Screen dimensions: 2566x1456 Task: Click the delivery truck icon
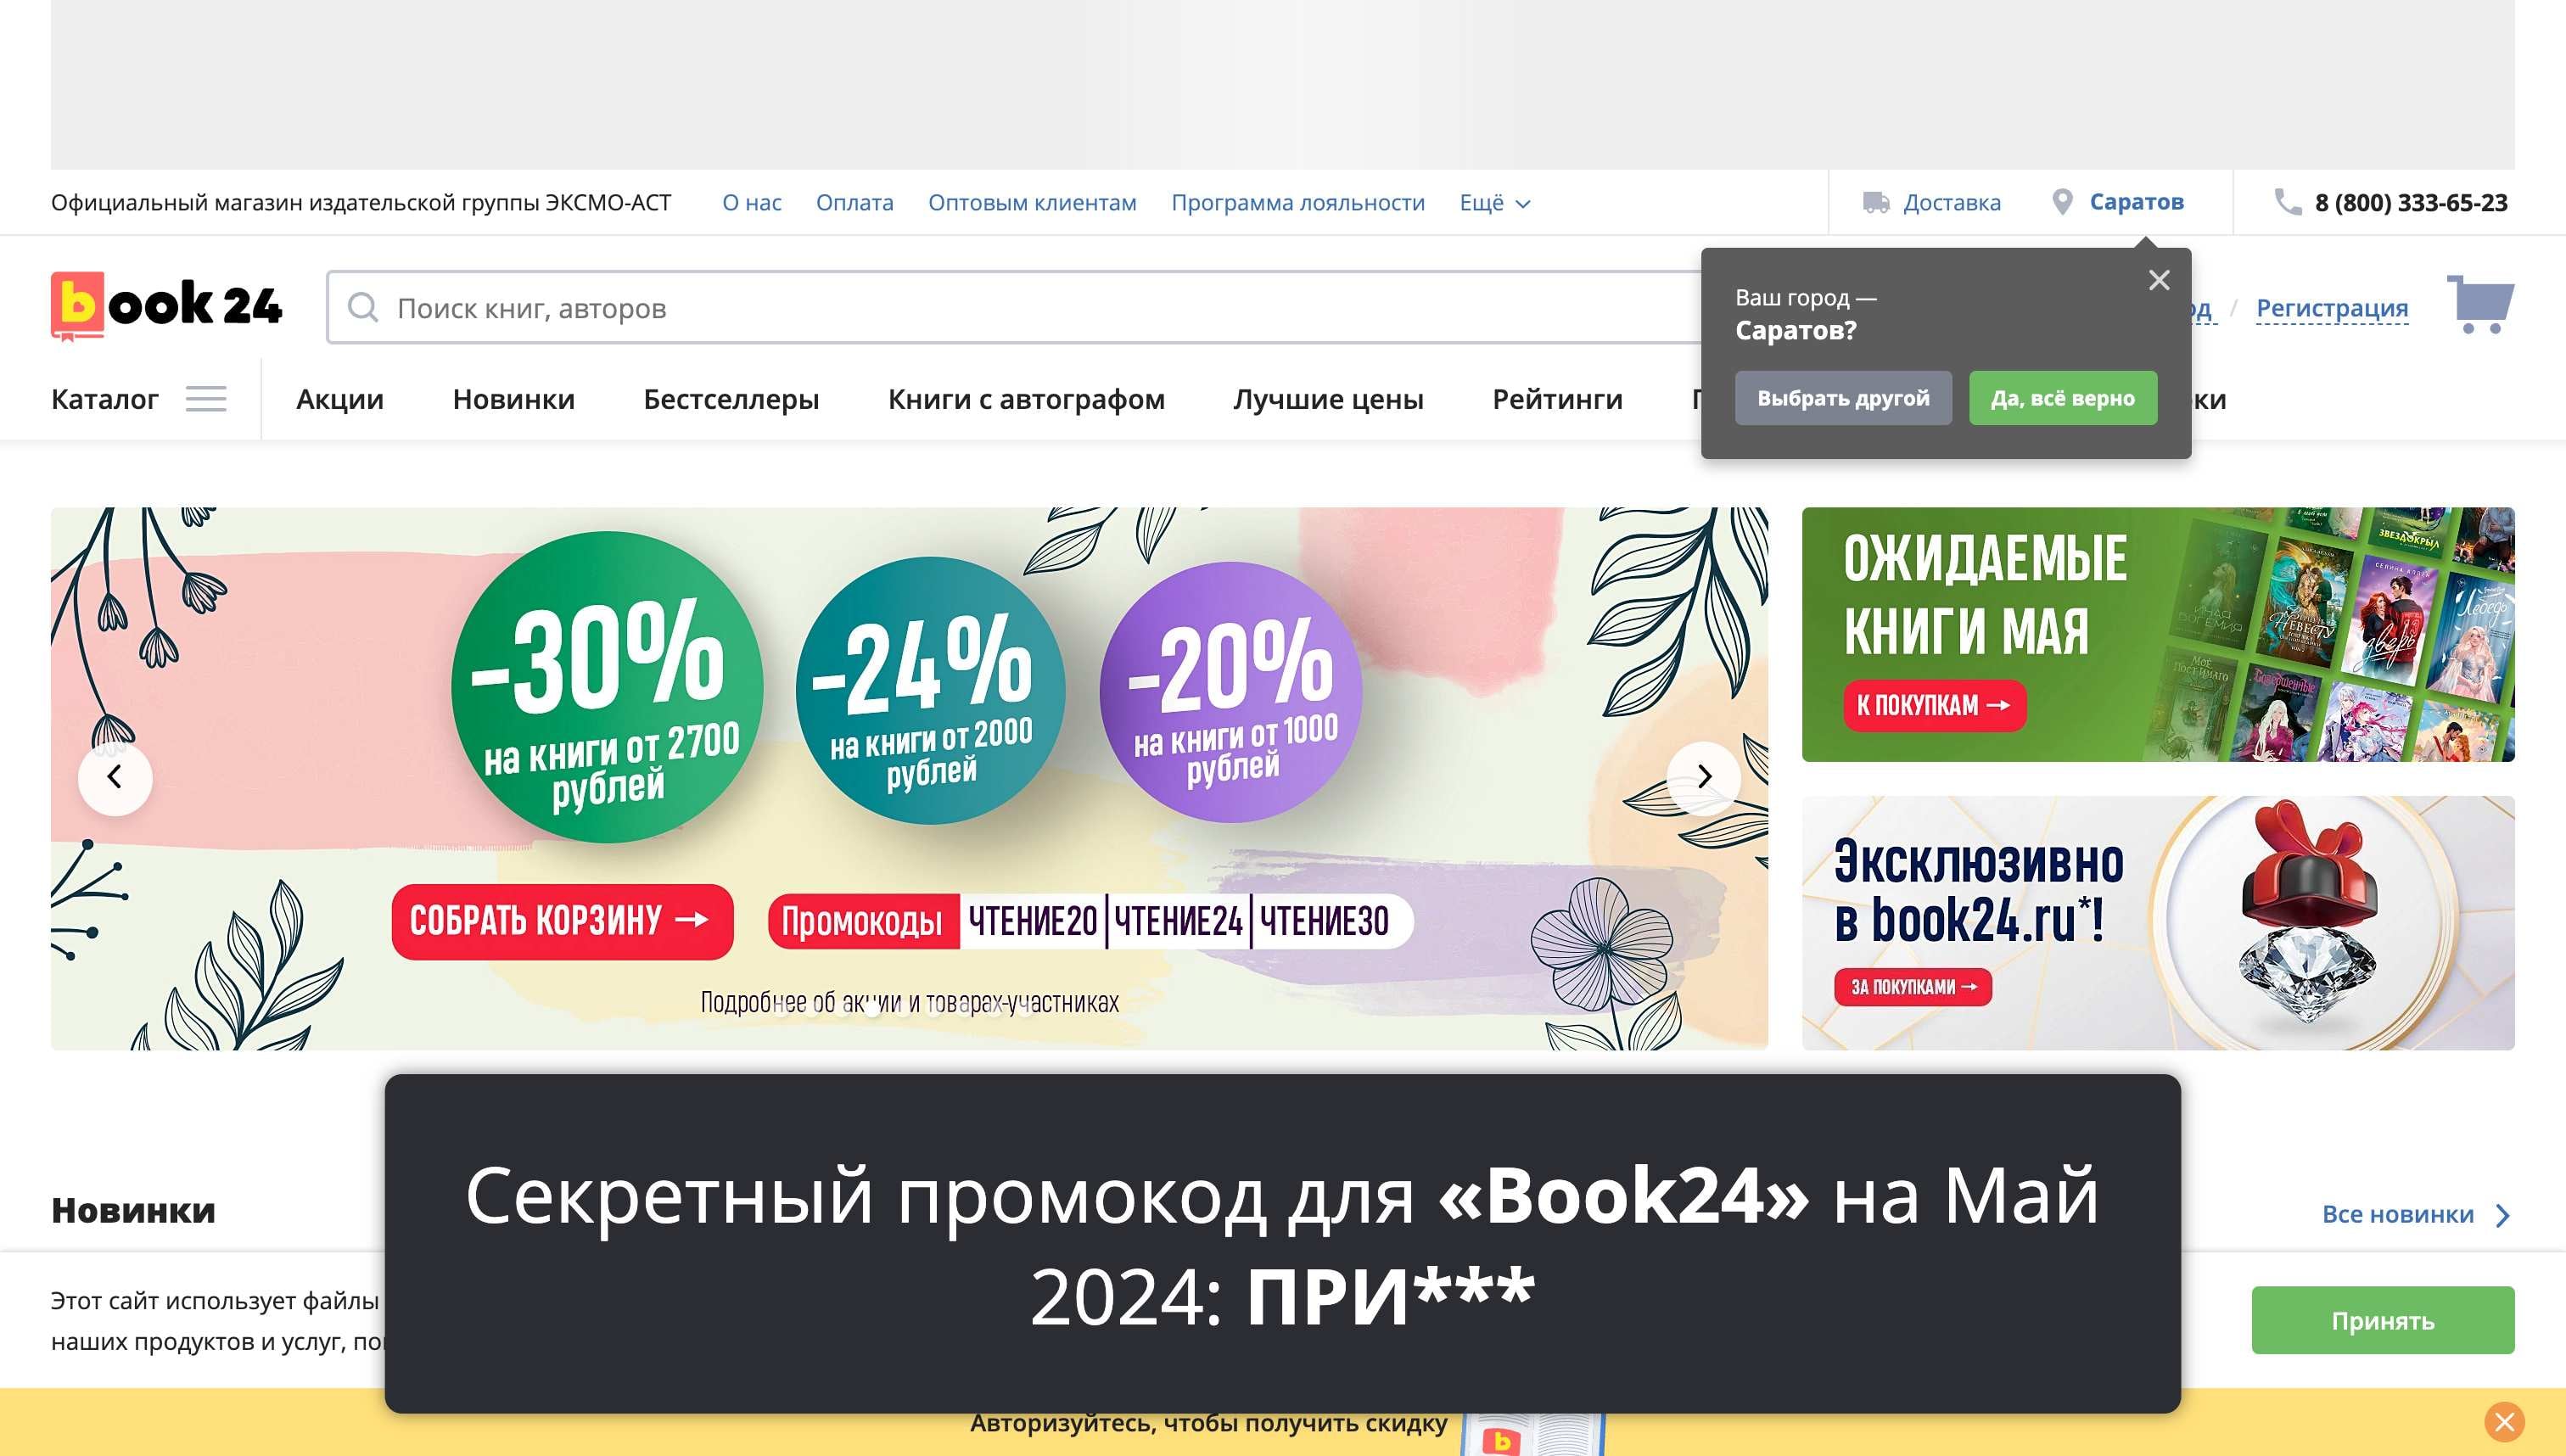pyautogui.click(x=1876, y=203)
